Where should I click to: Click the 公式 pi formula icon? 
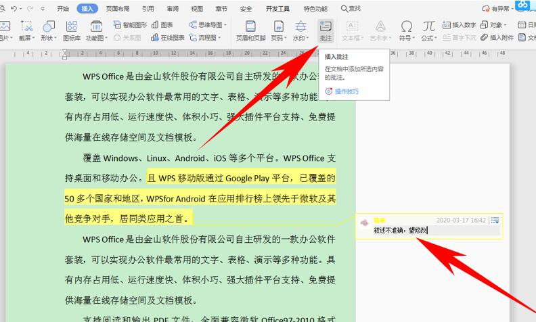428,26
